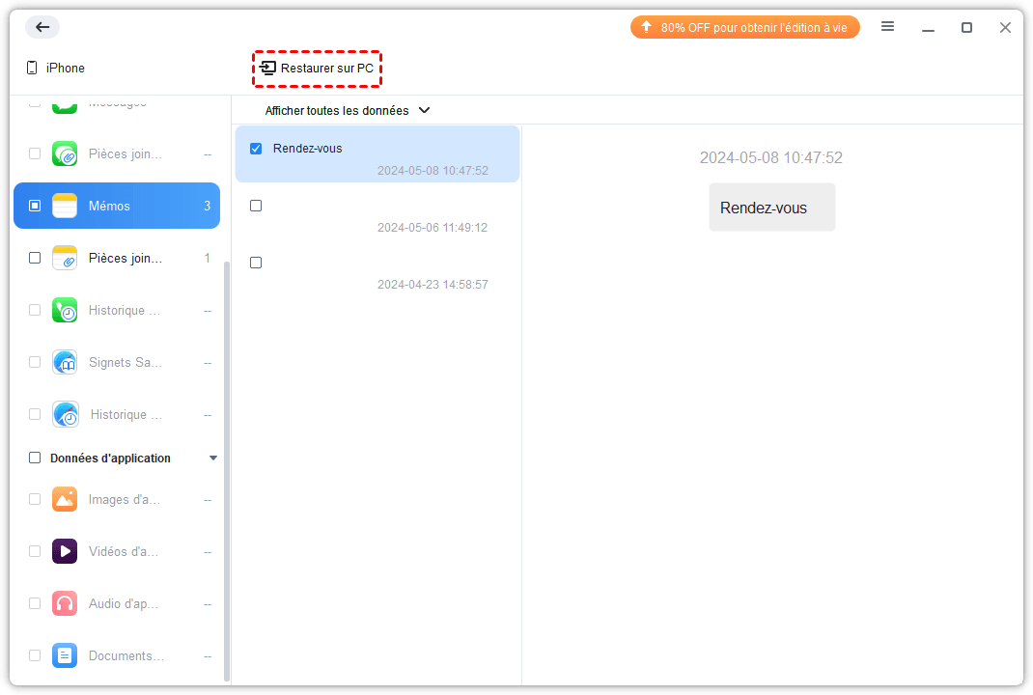Screen dimensions: 1033x695
Task: Open the hamburger menu icon
Action: pyautogui.click(x=887, y=27)
